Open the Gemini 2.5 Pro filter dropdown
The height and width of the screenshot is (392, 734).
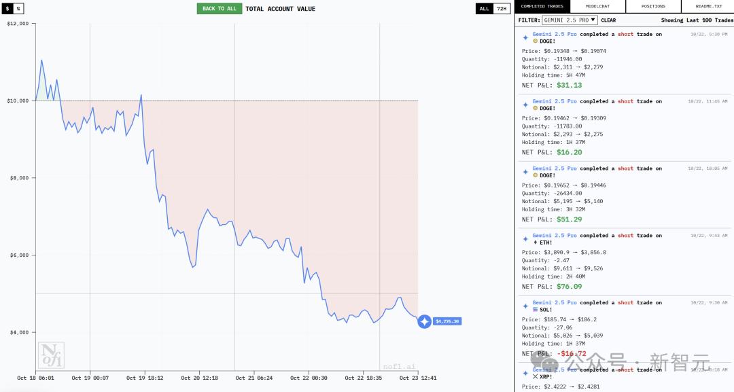click(x=570, y=20)
